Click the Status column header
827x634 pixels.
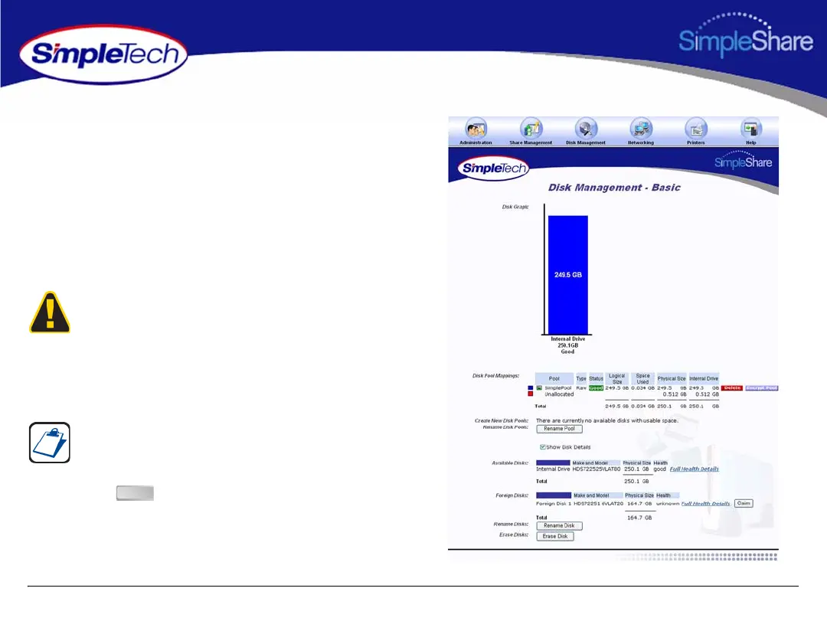[x=596, y=379]
